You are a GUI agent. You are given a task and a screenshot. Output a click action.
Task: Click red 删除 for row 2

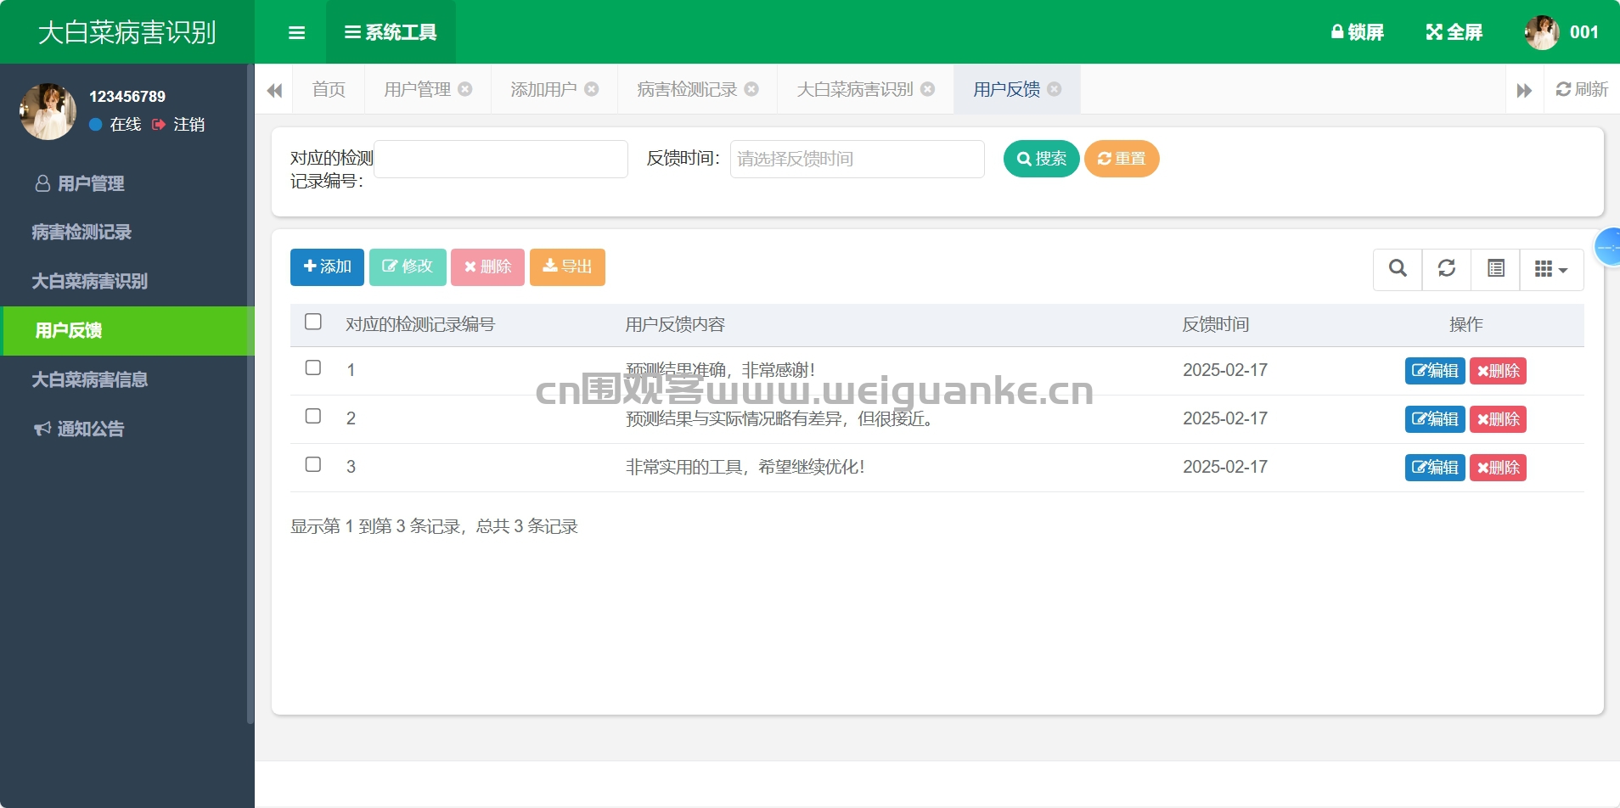pos(1498,419)
